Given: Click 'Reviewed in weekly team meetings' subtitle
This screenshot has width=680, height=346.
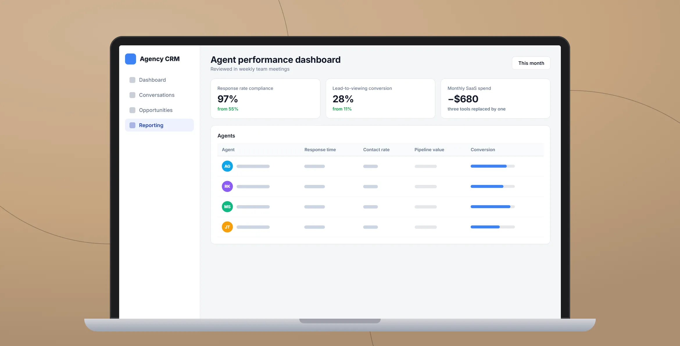Looking at the screenshot, I should point(250,69).
